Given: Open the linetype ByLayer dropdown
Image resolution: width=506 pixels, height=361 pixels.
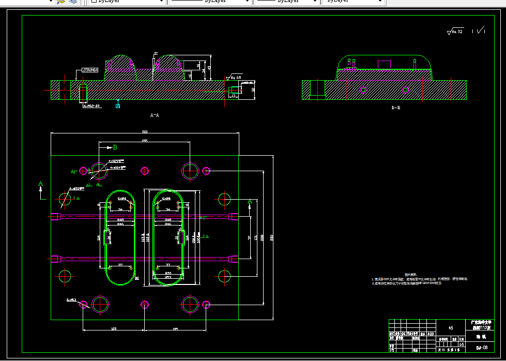Looking at the screenshot, I should 210,2.
